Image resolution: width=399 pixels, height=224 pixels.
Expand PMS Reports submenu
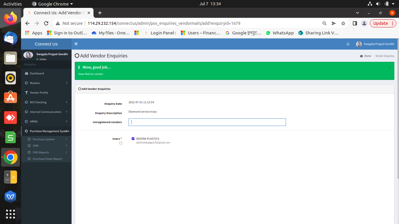point(46,153)
